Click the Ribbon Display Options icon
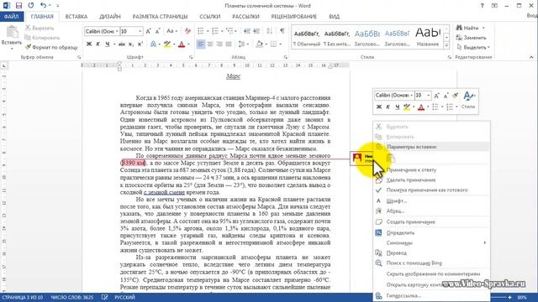Image resolution: width=538 pixels, height=302 pixels. [494, 6]
